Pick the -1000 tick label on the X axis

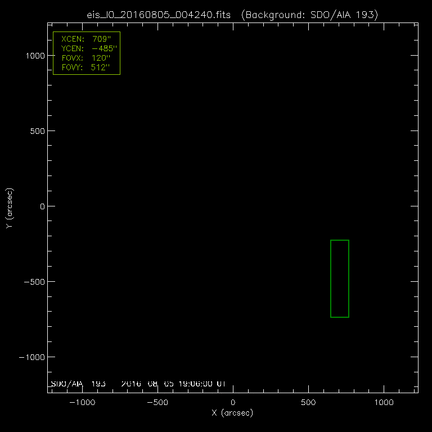(82, 403)
